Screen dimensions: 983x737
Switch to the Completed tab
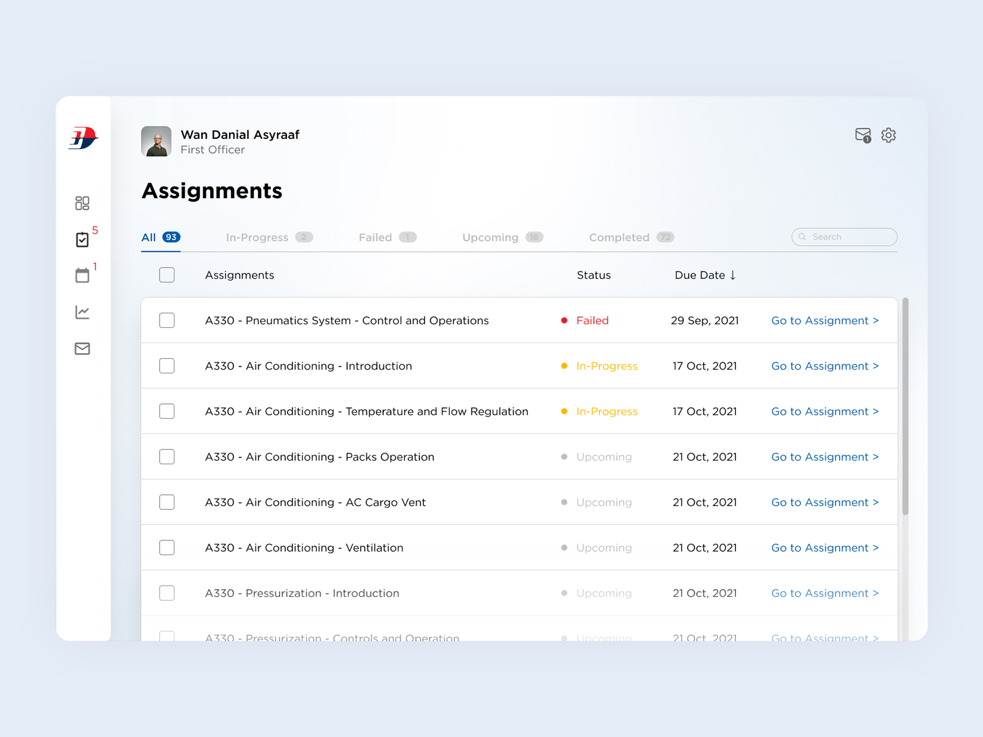tap(621, 237)
